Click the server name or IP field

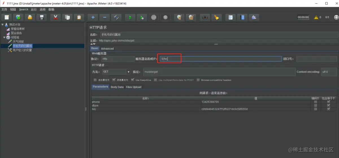point(221,59)
